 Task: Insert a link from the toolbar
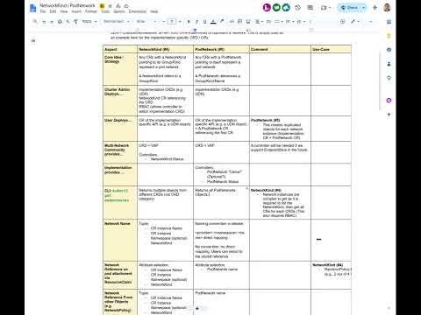[232, 21]
